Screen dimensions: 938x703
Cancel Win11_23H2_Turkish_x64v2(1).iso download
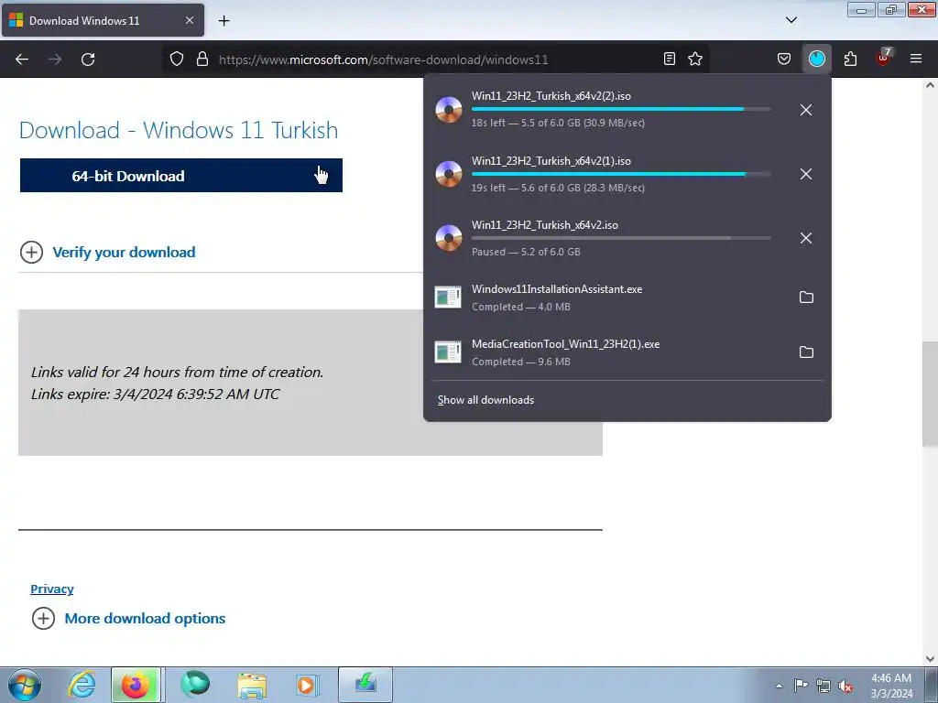pyautogui.click(x=806, y=174)
